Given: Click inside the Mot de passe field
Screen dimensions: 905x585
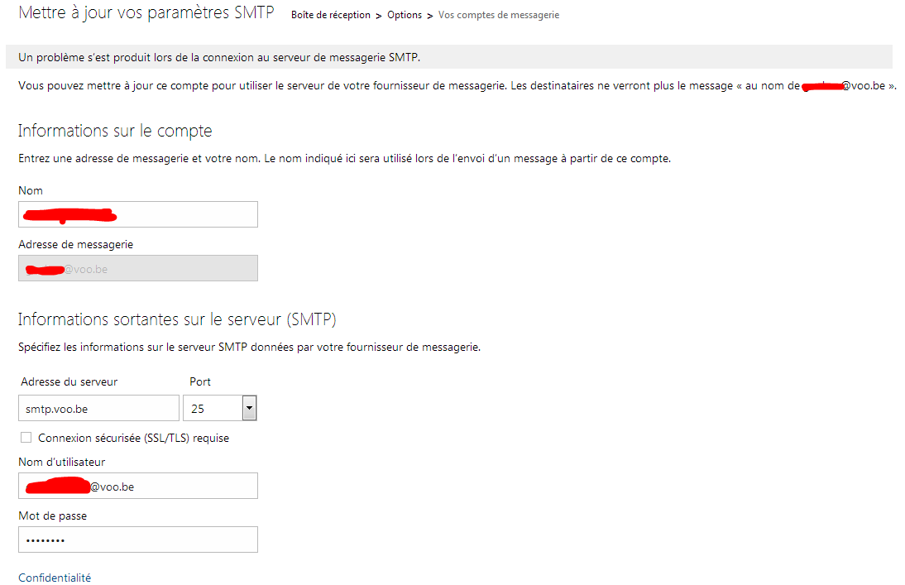Looking at the screenshot, I should tap(137, 539).
